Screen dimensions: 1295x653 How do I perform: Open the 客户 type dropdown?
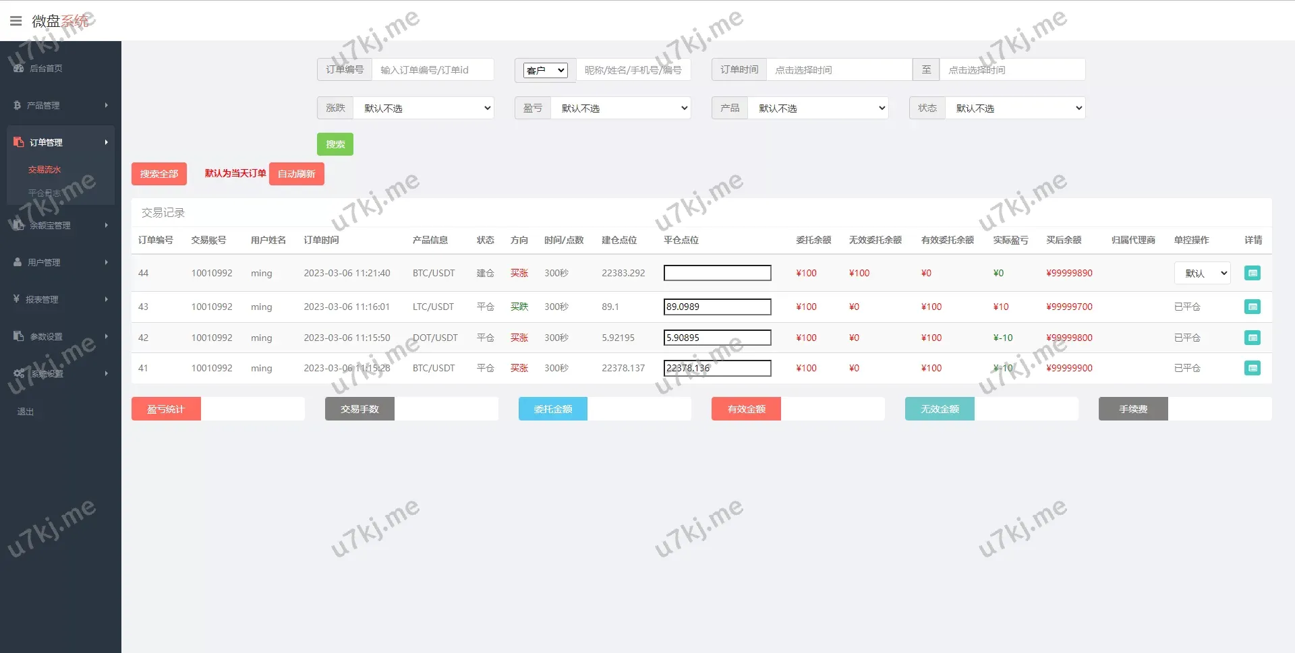pos(545,70)
